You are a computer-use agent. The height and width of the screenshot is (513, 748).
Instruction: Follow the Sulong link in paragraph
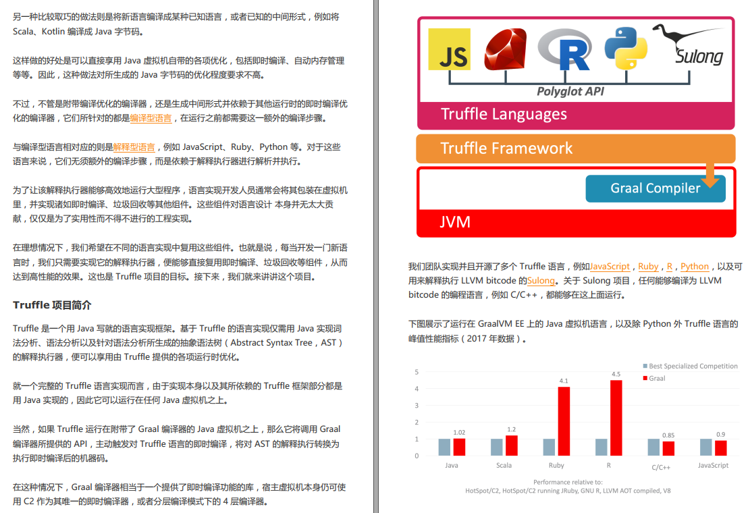coord(541,281)
